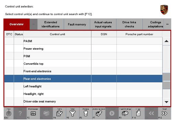Open the Filter funnel (F5)

click(x=73, y=113)
